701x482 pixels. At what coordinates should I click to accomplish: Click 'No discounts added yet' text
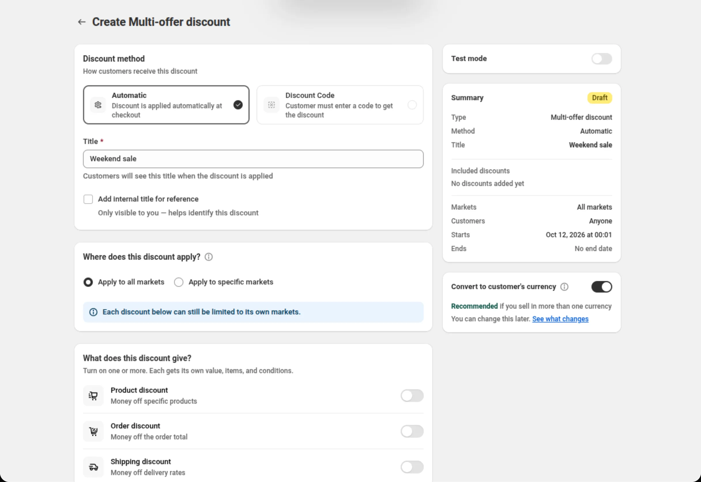487,184
